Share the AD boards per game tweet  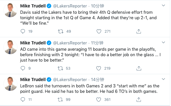139,68
